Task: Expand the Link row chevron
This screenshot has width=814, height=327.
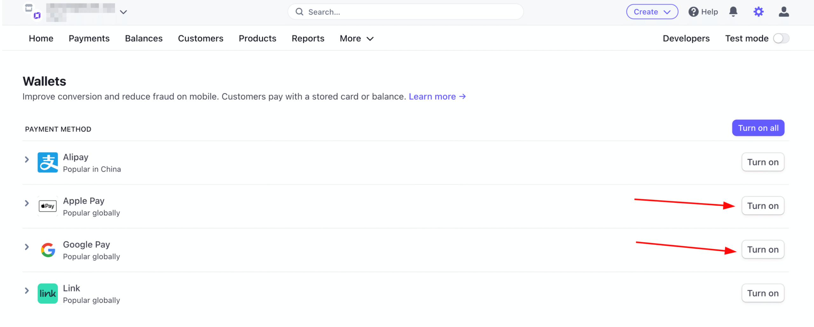Action: pos(27,290)
